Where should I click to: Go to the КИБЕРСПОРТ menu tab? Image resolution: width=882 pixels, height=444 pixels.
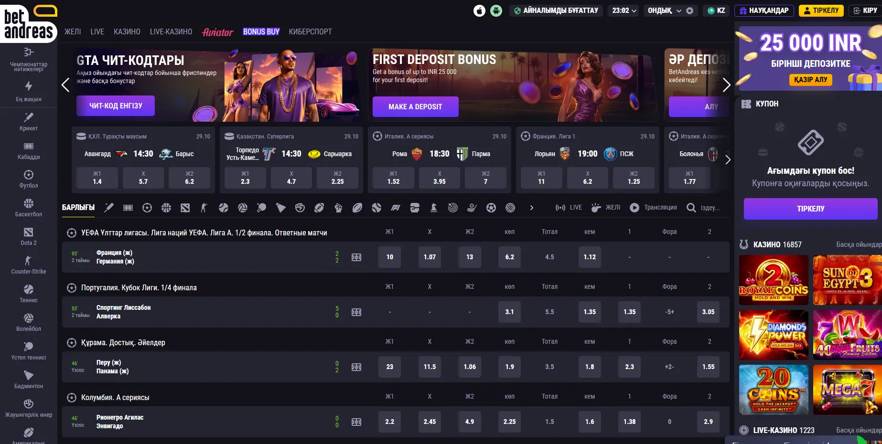(x=310, y=32)
